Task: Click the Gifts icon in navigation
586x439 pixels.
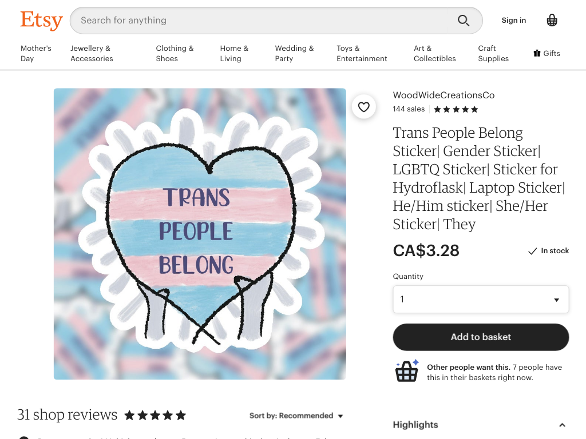Action: (x=537, y=53)
